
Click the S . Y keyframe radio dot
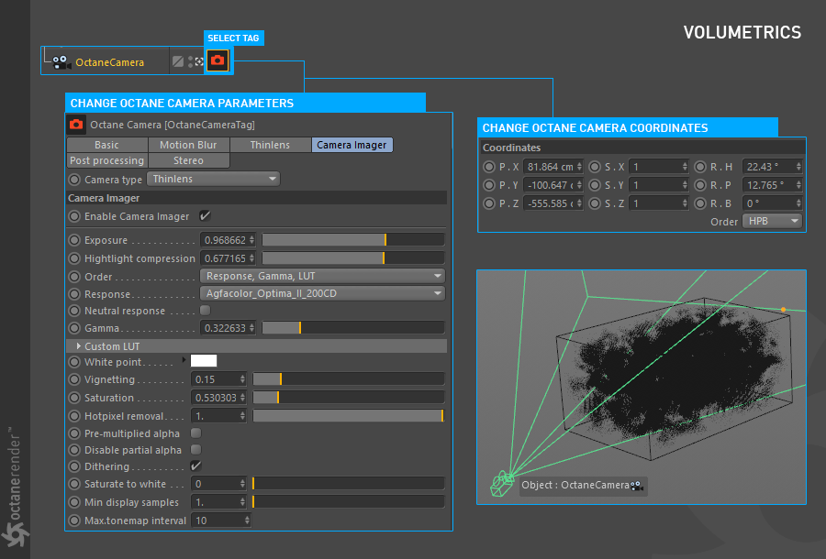pos(595,185)
